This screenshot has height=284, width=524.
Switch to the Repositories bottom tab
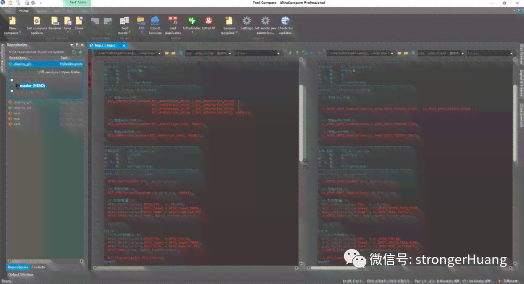(x=18, y=267)
